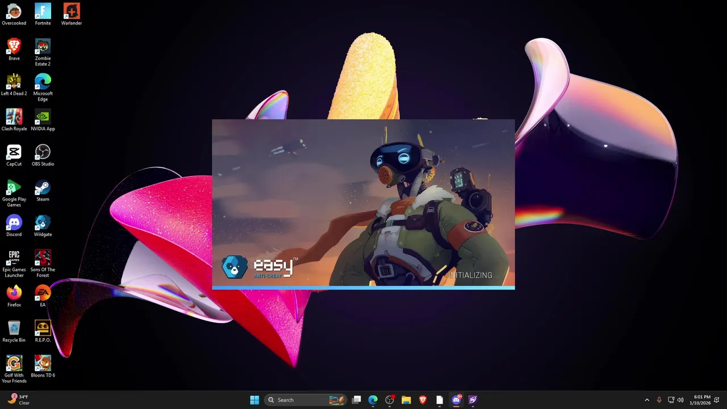This screenshot has height=409, width=727.
Task: Open the purple Wildgate taskbar icon
Action: pos(473,400)
